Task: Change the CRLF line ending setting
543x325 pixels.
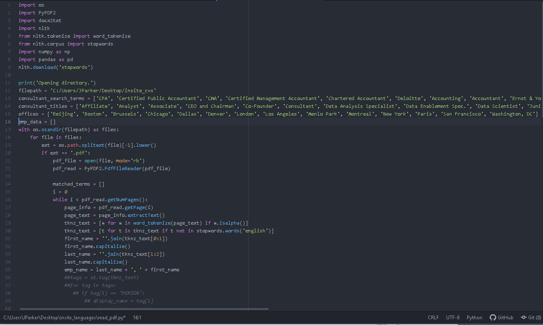Action: click(433, 318)
